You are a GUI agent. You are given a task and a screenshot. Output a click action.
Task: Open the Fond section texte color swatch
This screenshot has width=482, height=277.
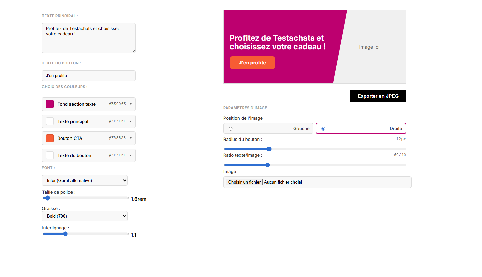50,104
